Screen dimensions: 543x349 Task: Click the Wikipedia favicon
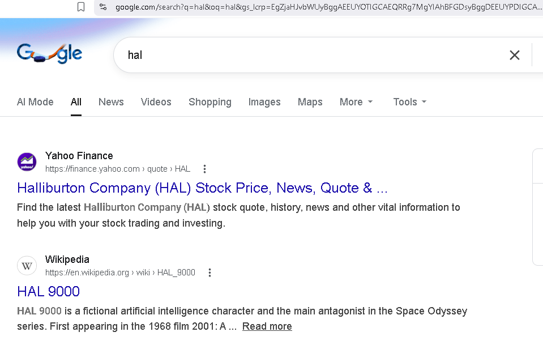pos(27,266)
